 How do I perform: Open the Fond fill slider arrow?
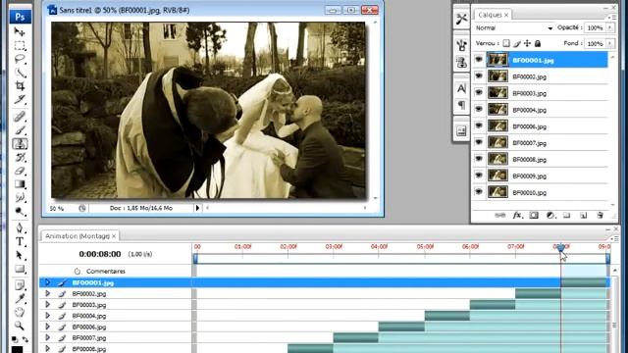[x=610, y=43]
